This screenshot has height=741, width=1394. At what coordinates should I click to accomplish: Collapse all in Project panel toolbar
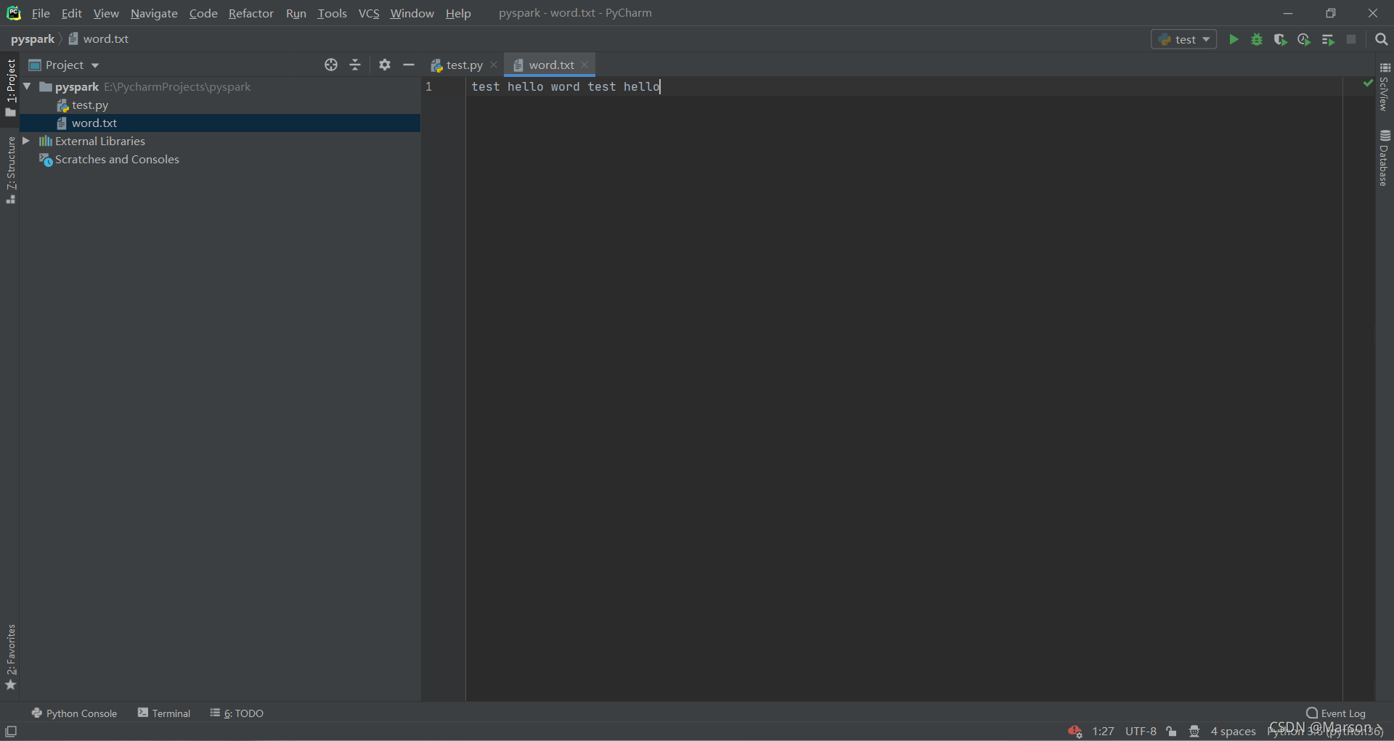pos(355,65)
